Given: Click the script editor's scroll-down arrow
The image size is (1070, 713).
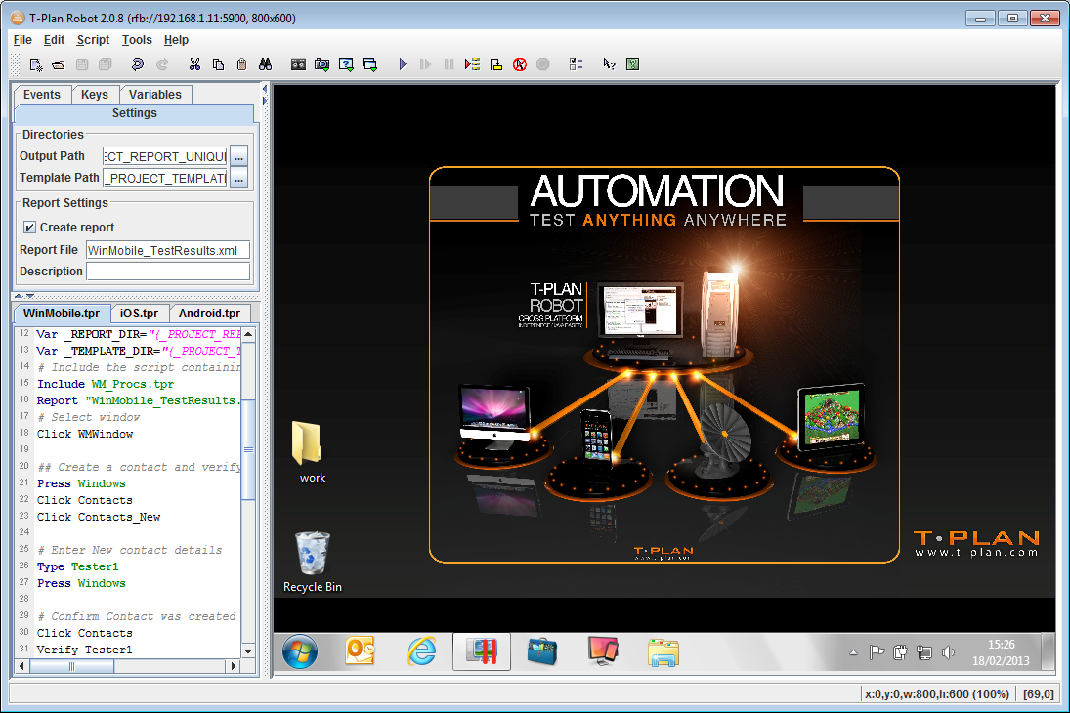Looking at the screenshot, I should coord(248,650).
